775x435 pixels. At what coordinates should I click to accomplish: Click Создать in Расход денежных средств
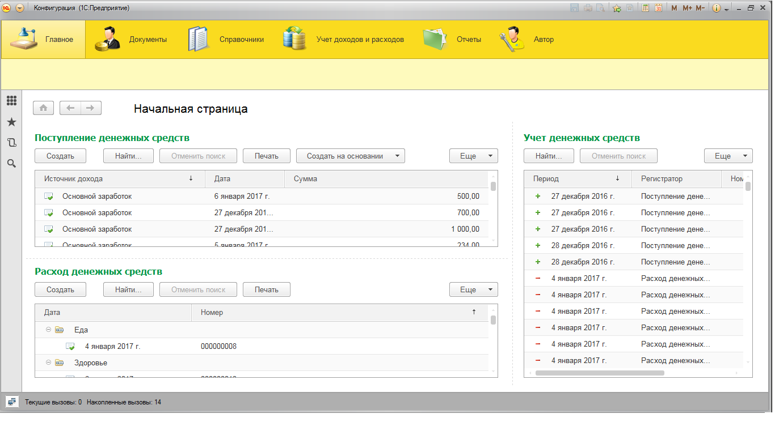pos(60,289)
